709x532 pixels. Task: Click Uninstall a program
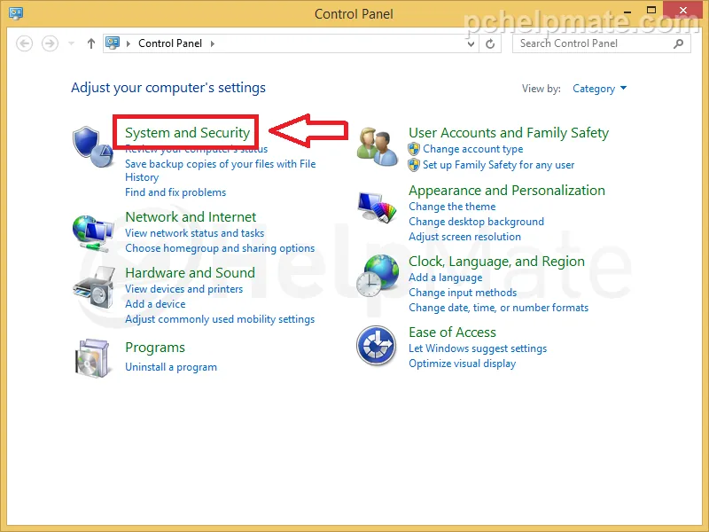click(x=171, y=367)
